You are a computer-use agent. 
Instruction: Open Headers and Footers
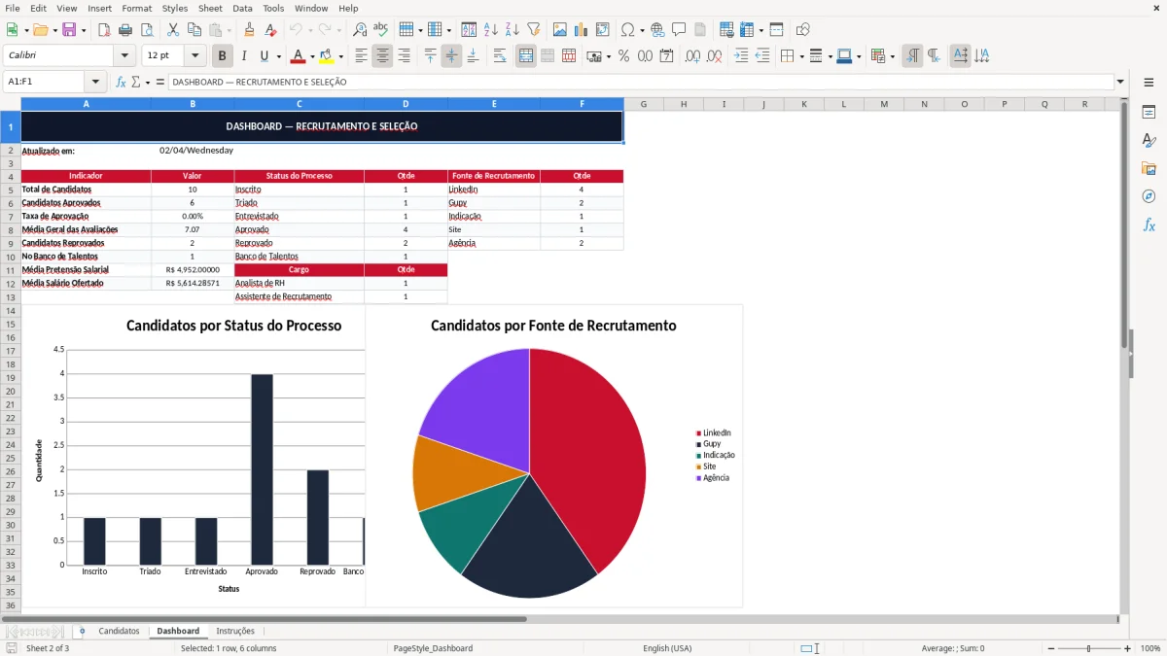pyautogui.click(x=700, y=30)
